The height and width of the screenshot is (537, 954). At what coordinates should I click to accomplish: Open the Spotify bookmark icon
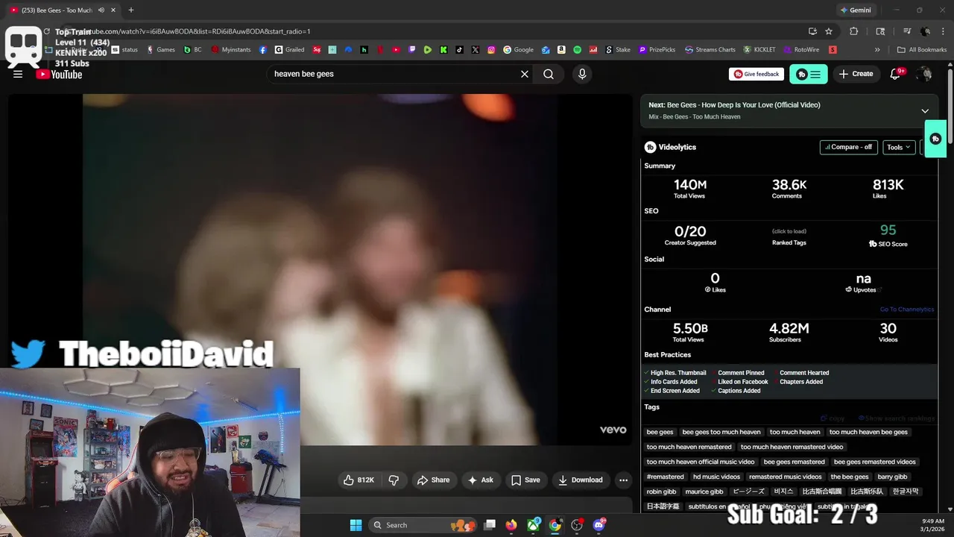point(578,50)
